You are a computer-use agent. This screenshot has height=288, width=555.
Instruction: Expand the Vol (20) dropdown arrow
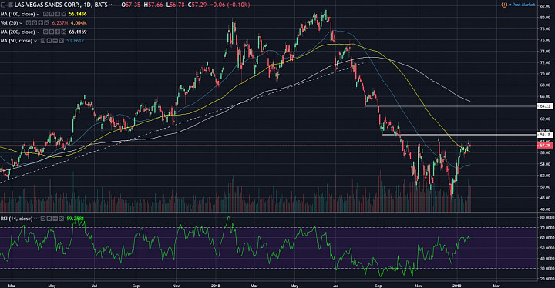click(21, 23)
